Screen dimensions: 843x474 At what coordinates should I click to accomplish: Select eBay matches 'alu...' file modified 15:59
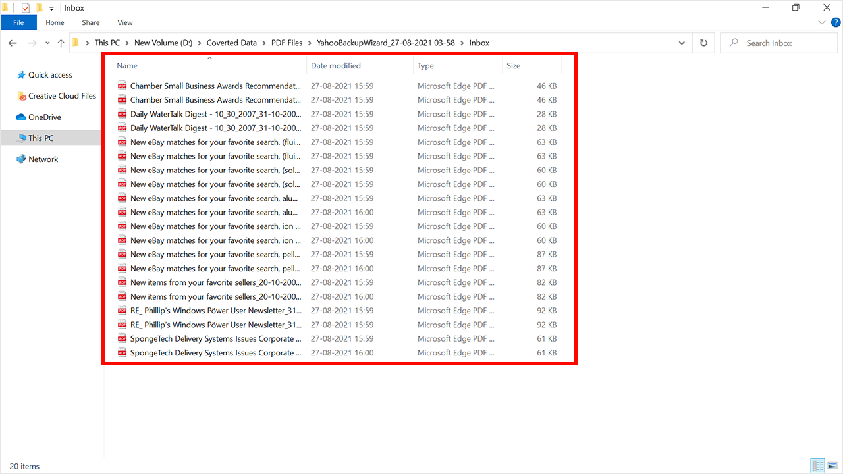338,198
